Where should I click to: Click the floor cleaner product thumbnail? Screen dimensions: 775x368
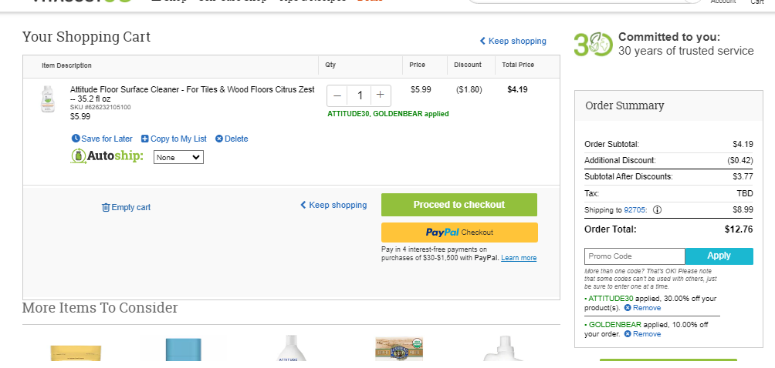(48, 99)
